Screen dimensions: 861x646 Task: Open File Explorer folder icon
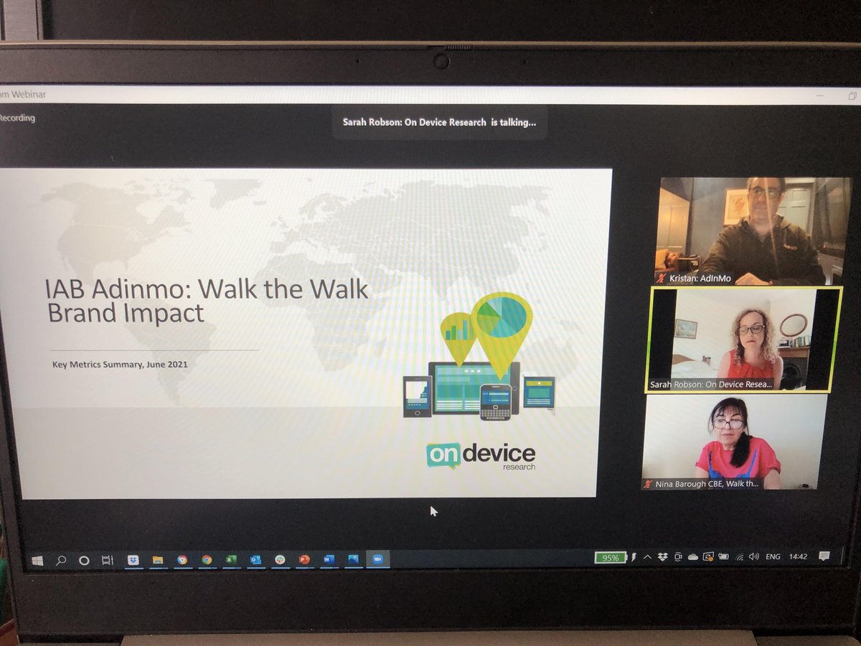click(x=157, y=560)
